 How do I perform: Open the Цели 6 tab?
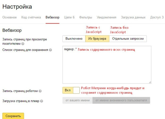coord(69,17)
